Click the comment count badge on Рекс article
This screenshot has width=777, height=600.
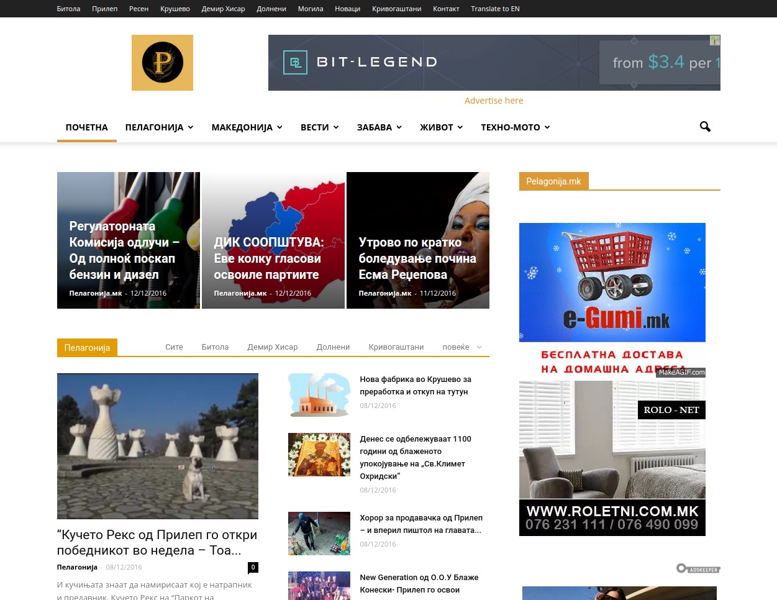click(253, 567)
